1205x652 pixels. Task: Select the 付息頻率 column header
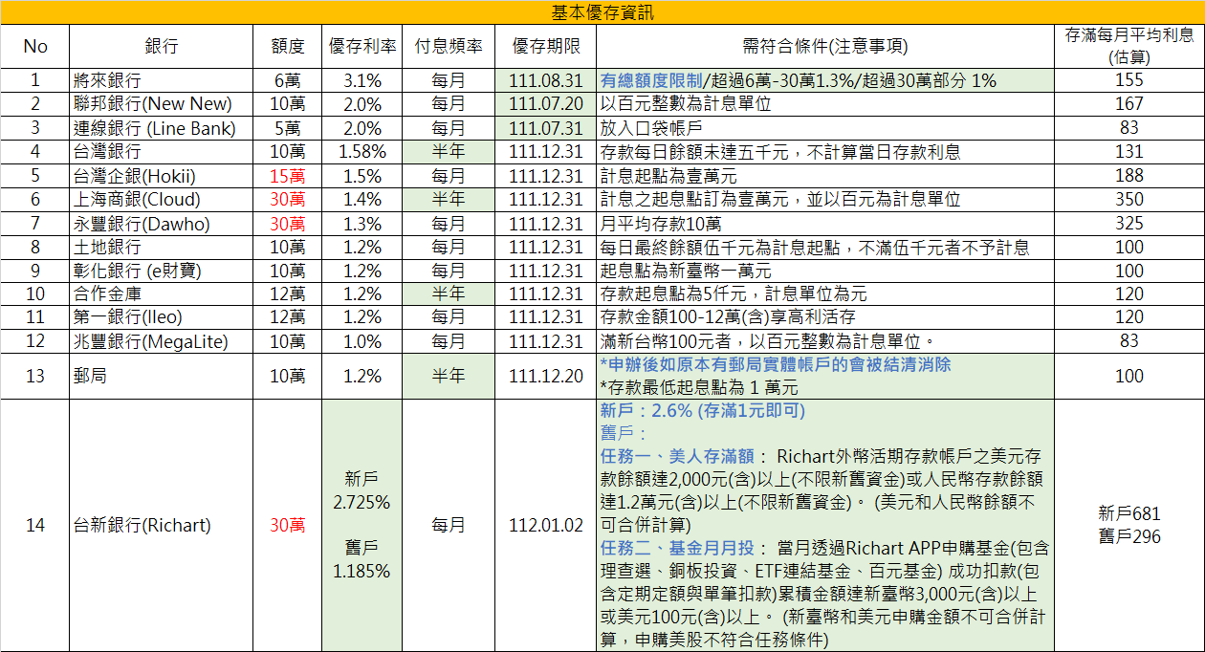(x=449, y=46)
